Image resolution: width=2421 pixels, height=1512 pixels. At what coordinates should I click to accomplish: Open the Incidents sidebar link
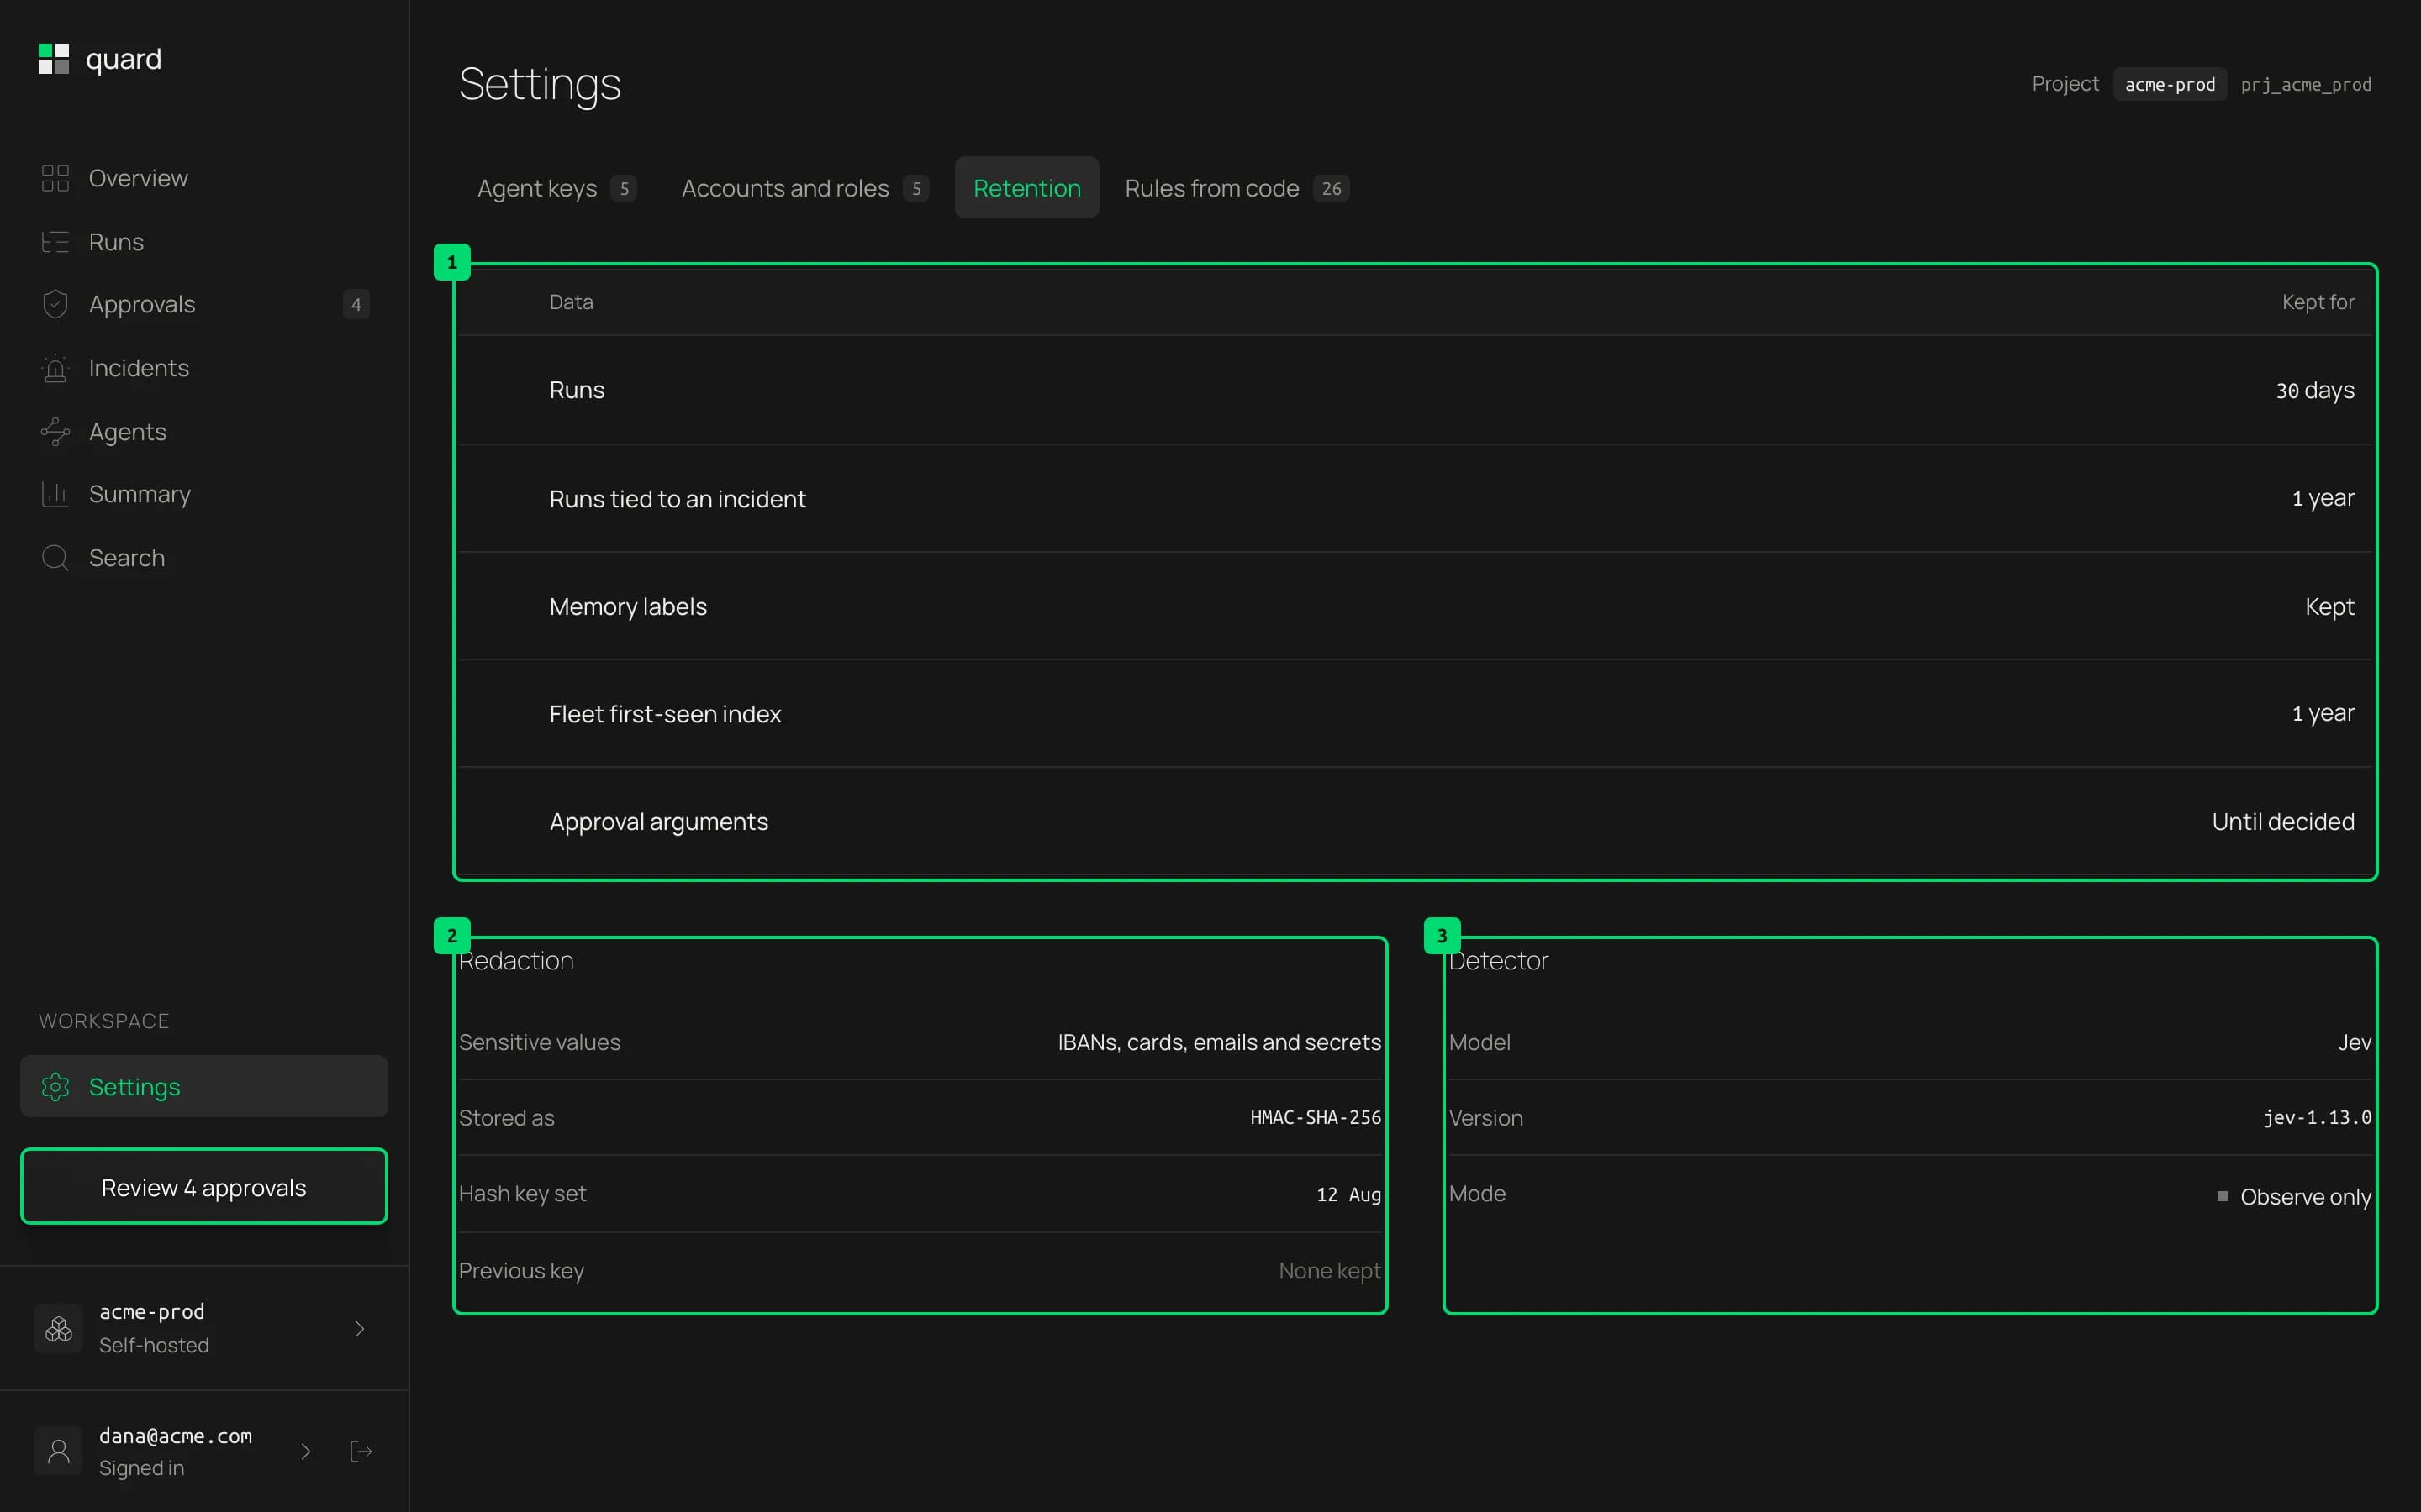tap(204, 368)
